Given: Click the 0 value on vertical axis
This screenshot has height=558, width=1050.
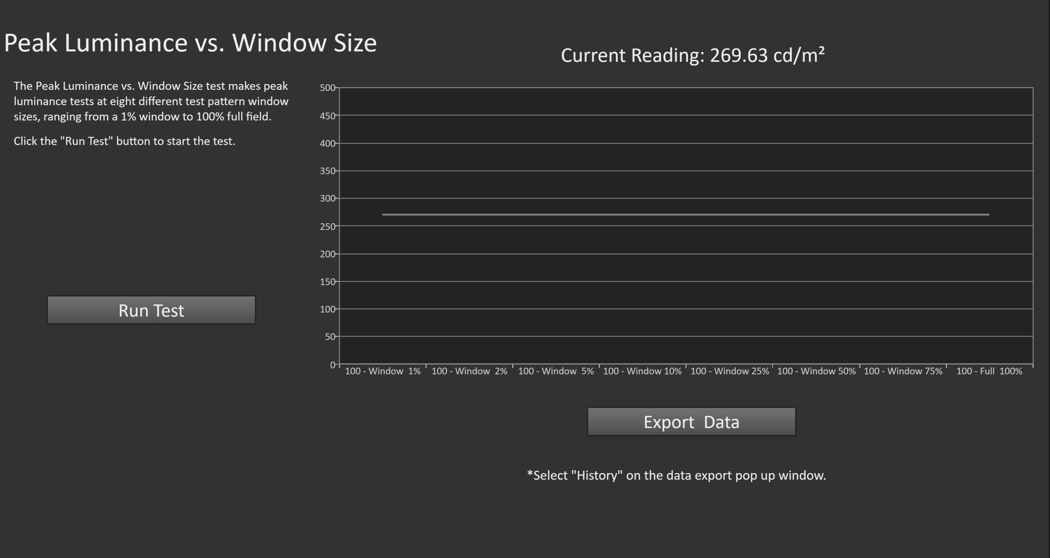Looking at the screenshot, I should pos(333,365).
